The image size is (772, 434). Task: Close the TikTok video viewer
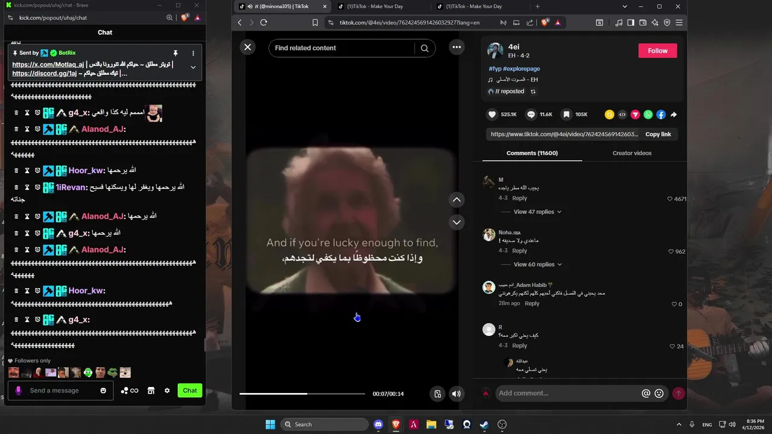pyautogui.click(x=247, y=47)
